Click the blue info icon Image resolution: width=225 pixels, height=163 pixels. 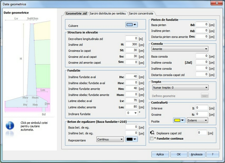tap(10, 126)
